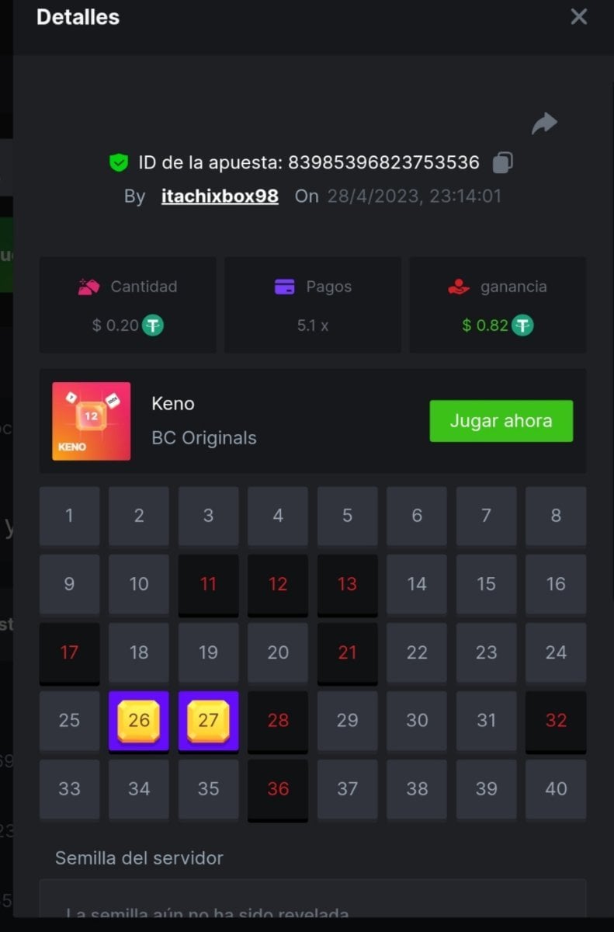Copy the bet ID with copy icon
This screenshot has width=614, height=932.
tap(503, 162)
